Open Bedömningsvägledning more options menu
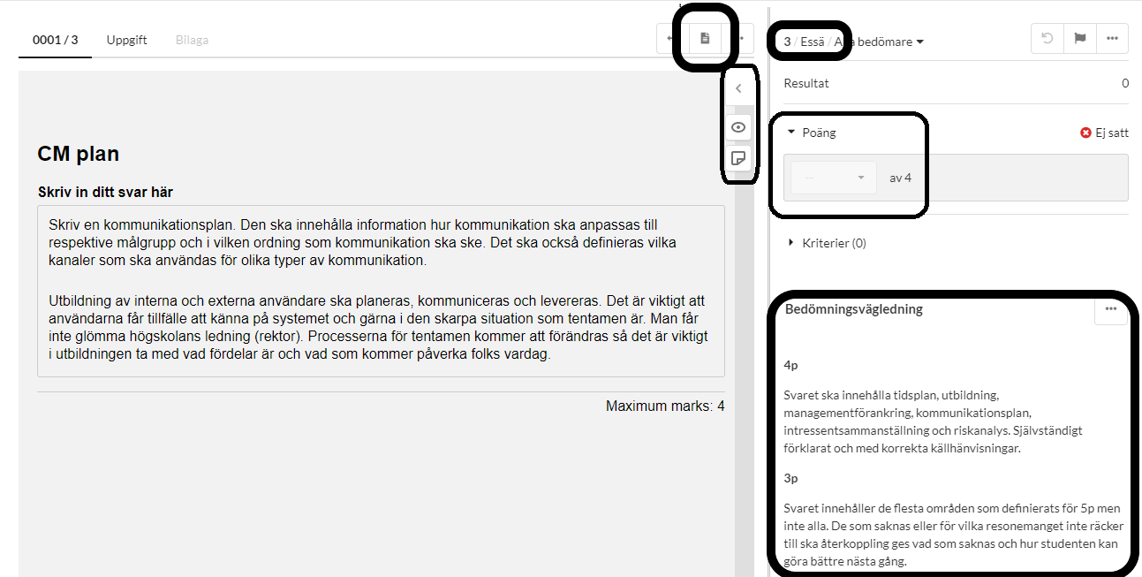The image size is (1142, 577). (1111, 309)
